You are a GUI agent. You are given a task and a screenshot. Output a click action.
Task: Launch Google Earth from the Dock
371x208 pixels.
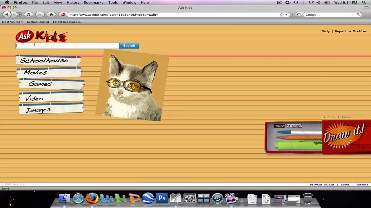[148, 198]
